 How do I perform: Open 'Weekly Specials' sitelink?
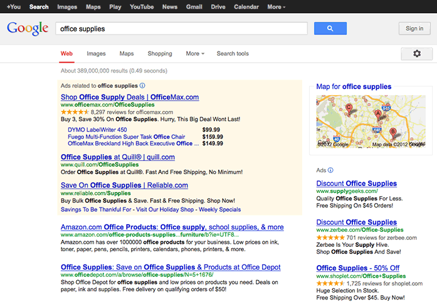pyautogui.click(x=220, y=209)
